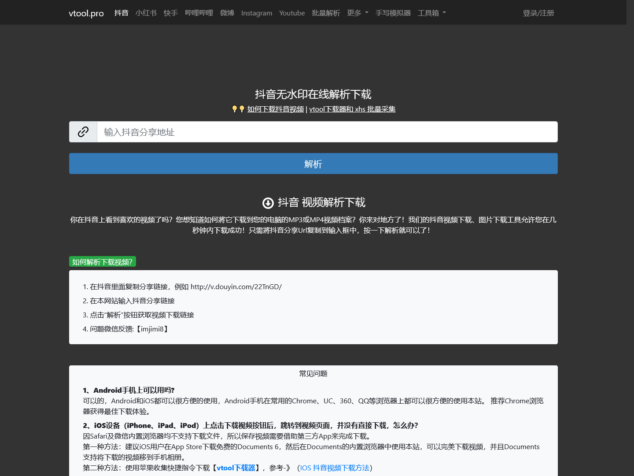
Task: Click the light bulb emoji icons
Action: (238, 109)
